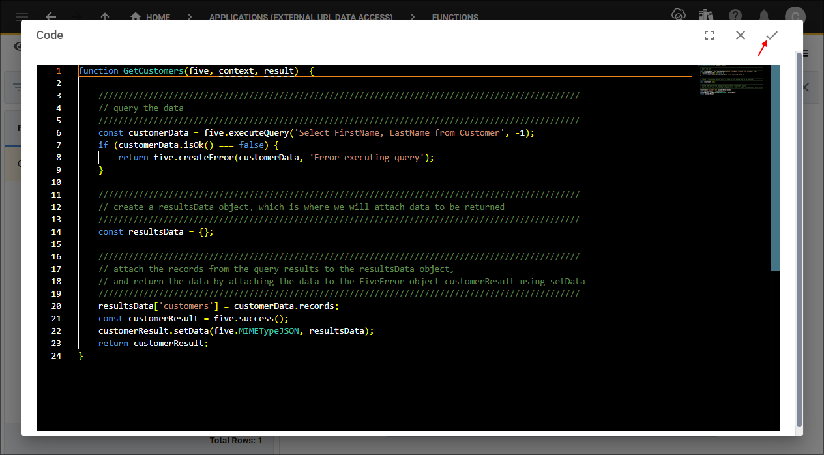Click on 'return customerResult;' code line
Viewport: 824px width, 455px height.
click(x=153, y=344)
